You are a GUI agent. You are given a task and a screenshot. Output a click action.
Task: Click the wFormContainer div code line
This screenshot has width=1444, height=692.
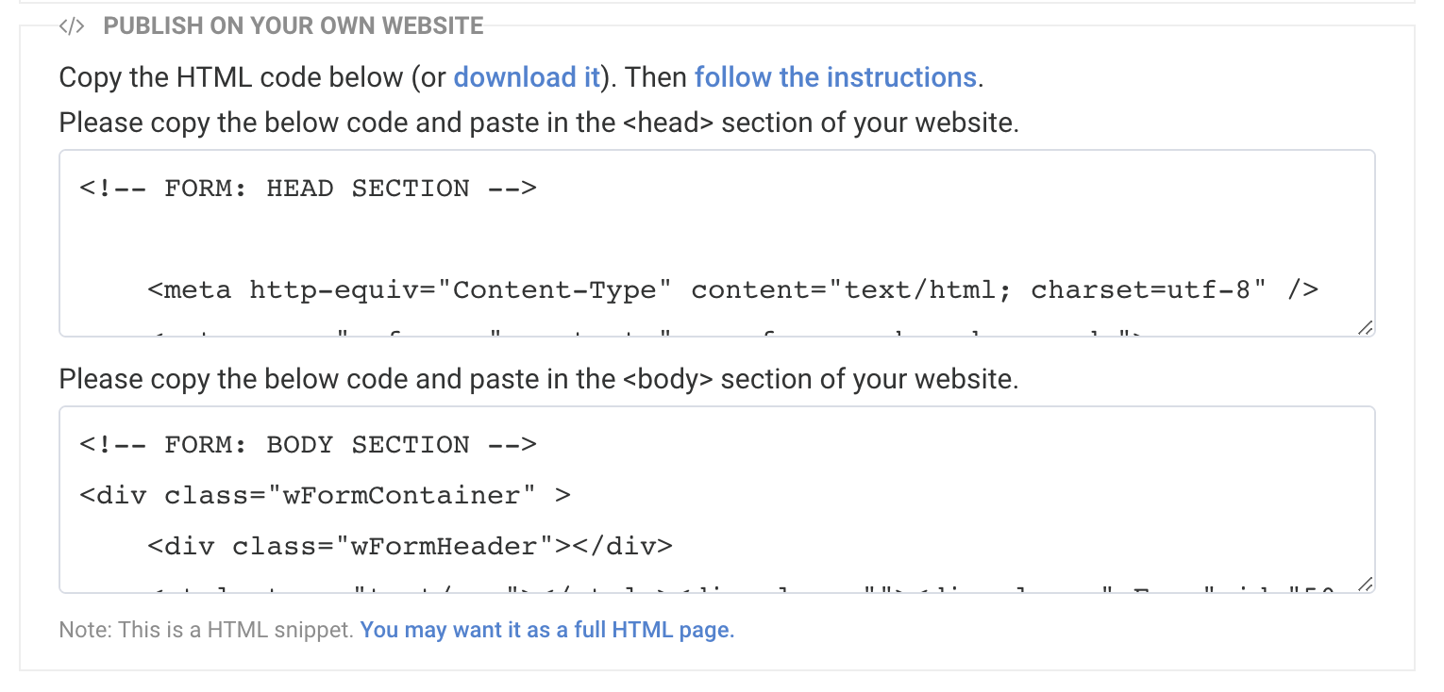tap(326, 496)
